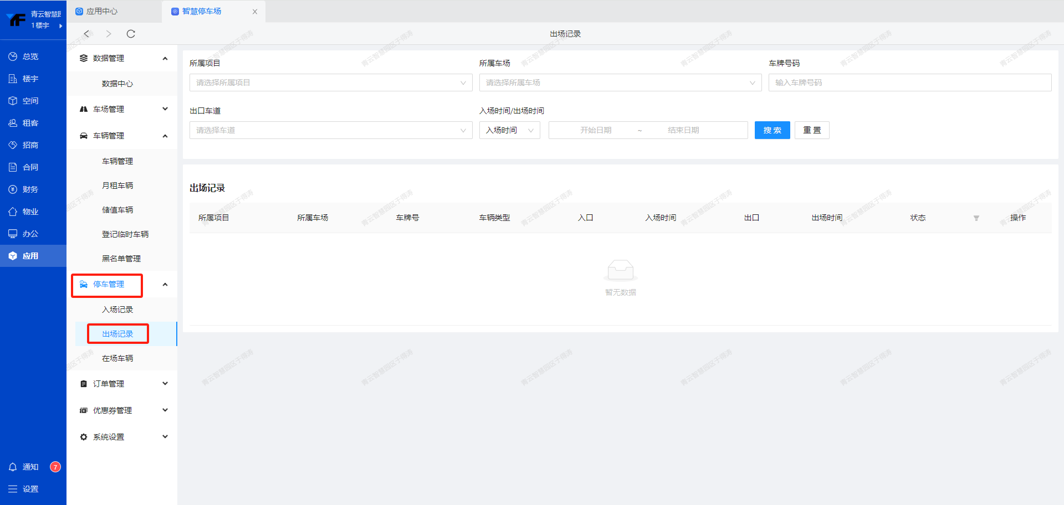Switch to the 应用中心 tab

point(101,11)
